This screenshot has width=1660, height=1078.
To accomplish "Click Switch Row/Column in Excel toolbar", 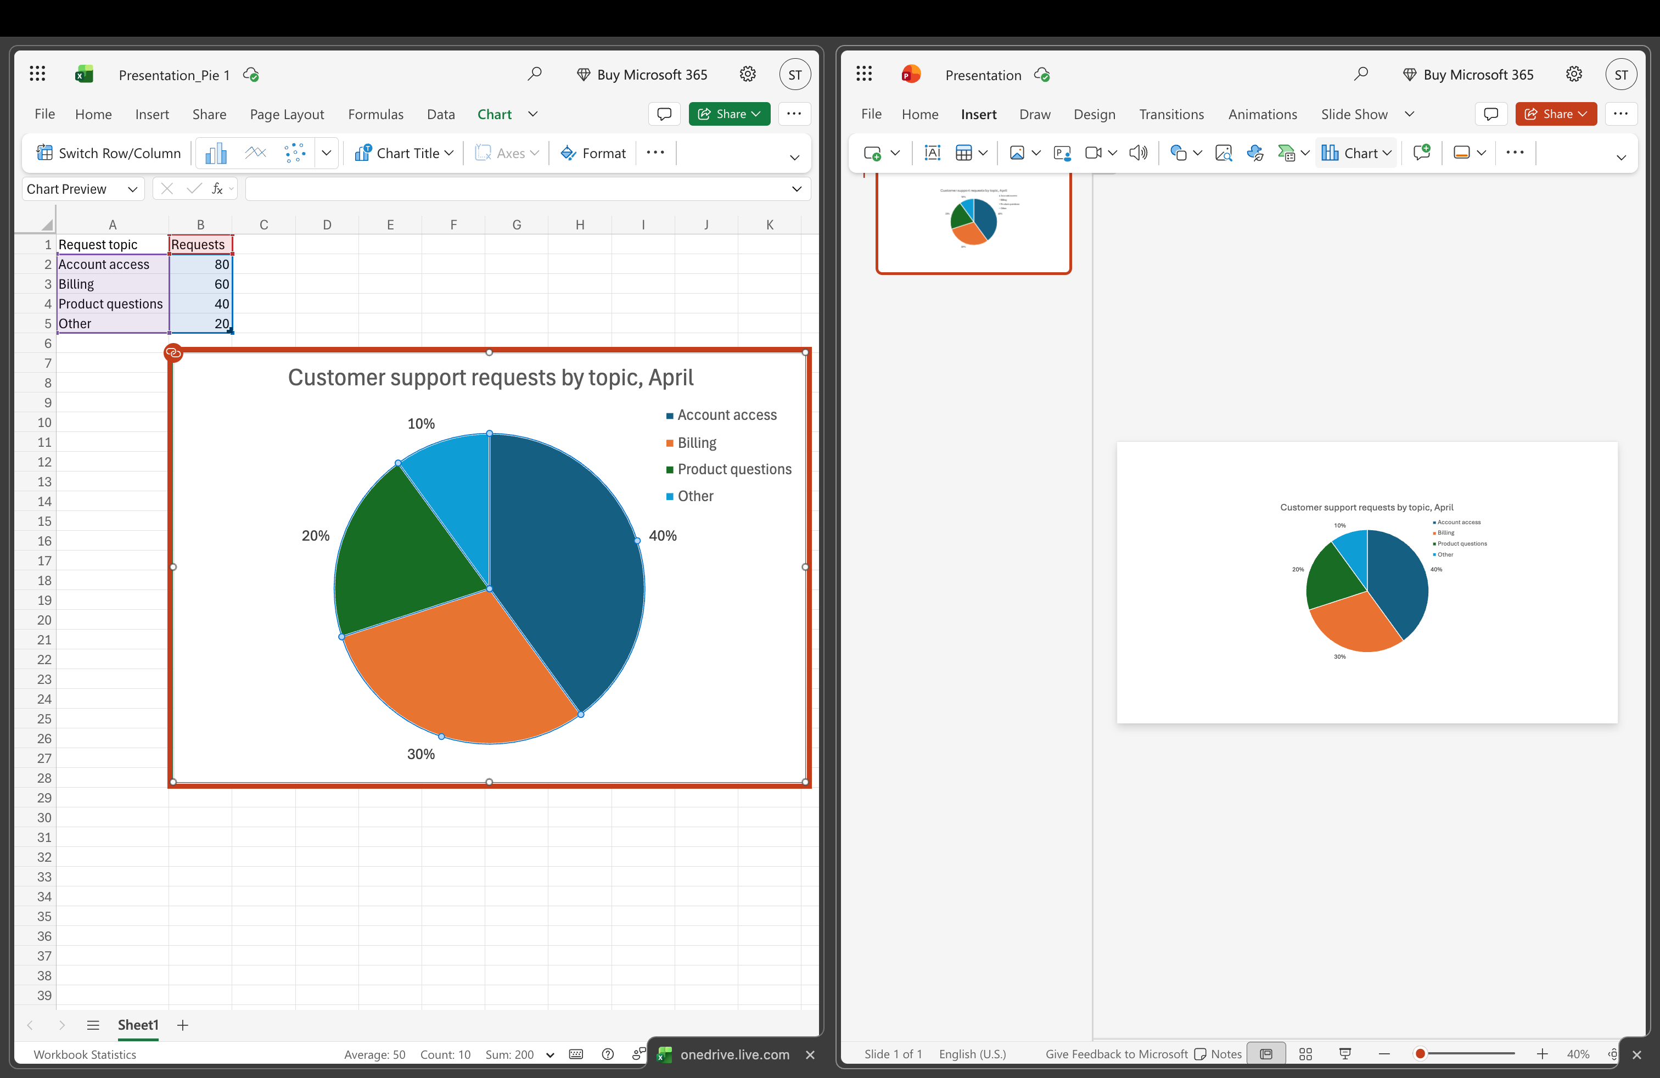I will pyautogui.click(x=108, y=153).
